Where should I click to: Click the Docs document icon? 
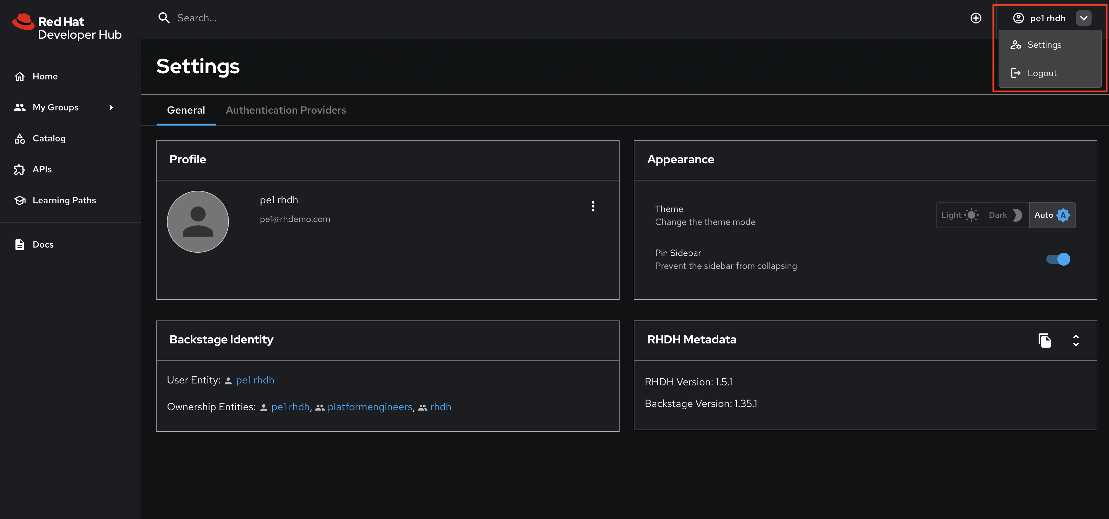[x=20, y=244]
